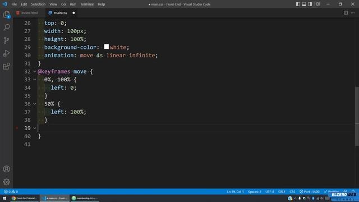The image size is (359, 202).
Task: Open the Accounts menu icon
Action: coord(6,169)
